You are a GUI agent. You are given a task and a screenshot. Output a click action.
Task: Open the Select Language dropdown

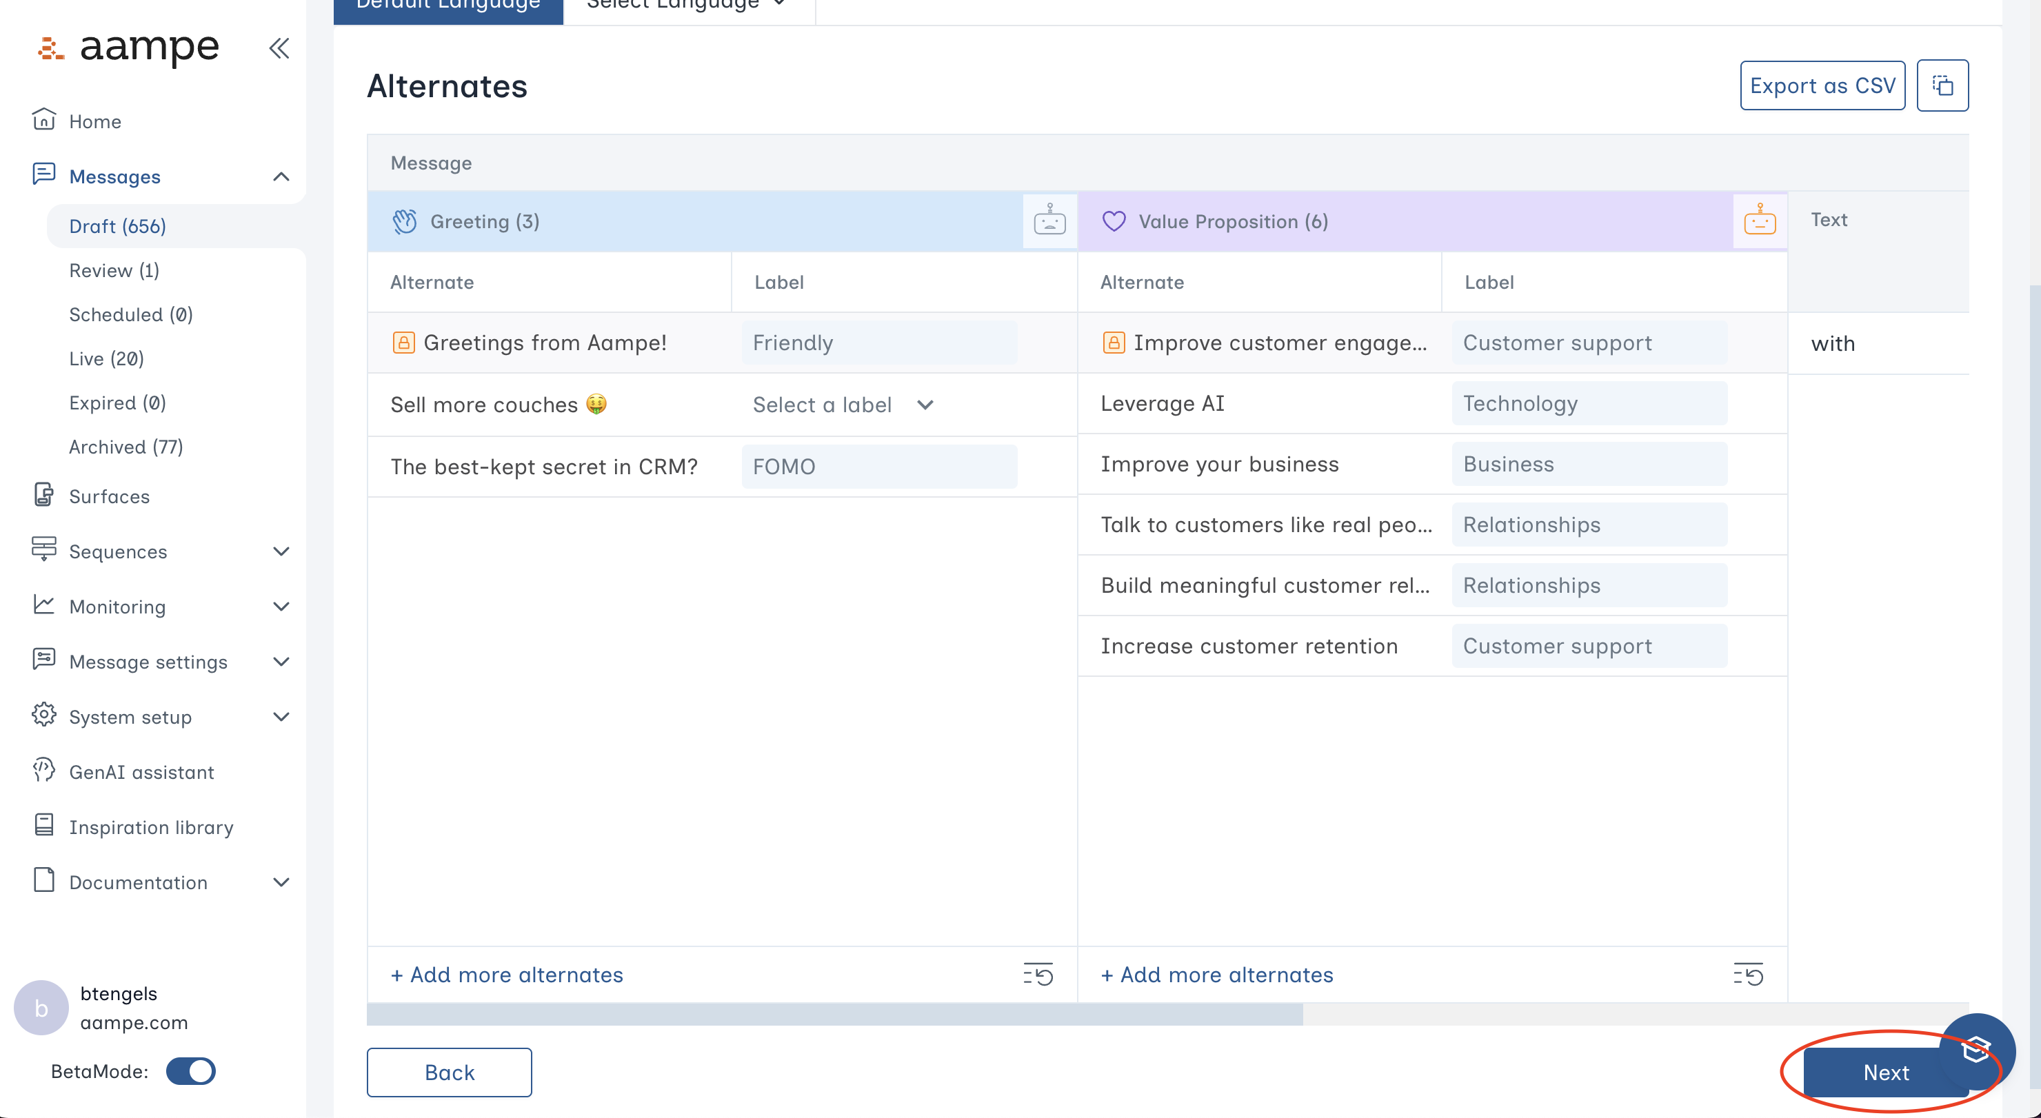pos(684,6)
